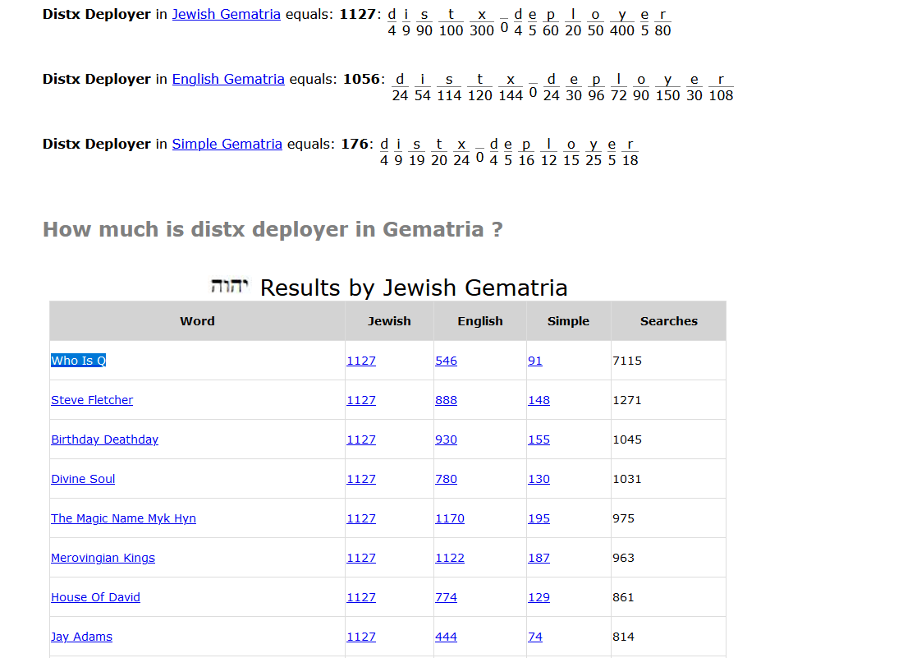The image size is (903, 658).
Task: Open the Divine Soul entry
Action: coord(83,479)
